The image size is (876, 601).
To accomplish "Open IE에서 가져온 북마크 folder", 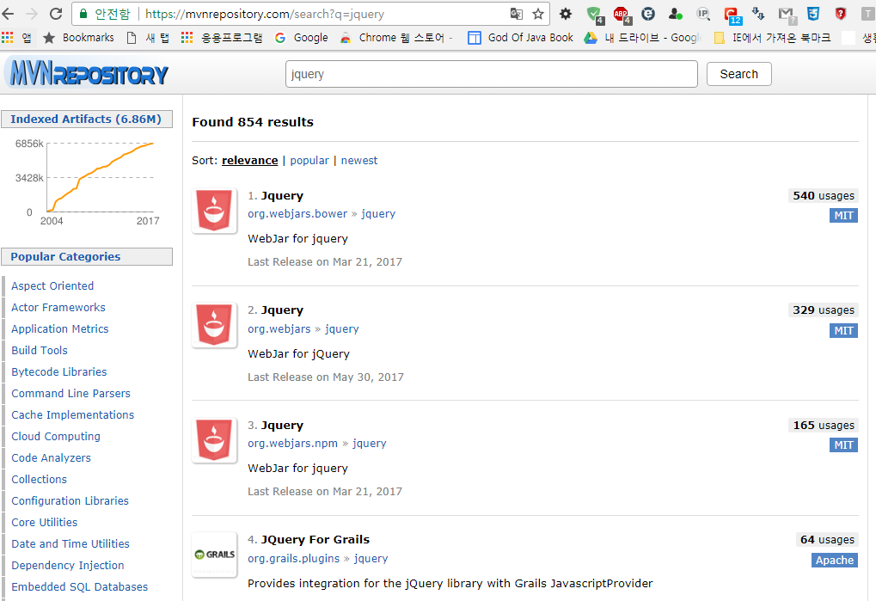I will (x=773, y=38).
